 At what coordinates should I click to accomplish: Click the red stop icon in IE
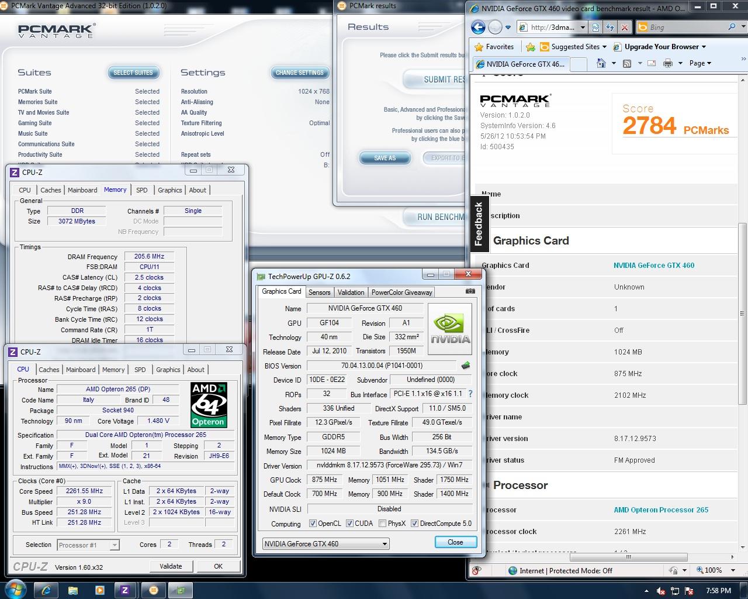[625, 27]
